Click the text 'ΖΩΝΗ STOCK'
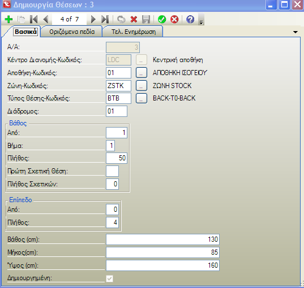Viewport: 304px width, 288px height. coord(172,86)
